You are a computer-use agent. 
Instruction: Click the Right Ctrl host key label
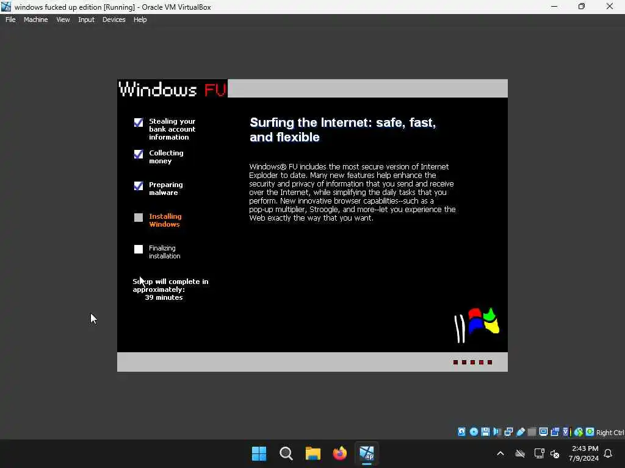click(610, 433)
